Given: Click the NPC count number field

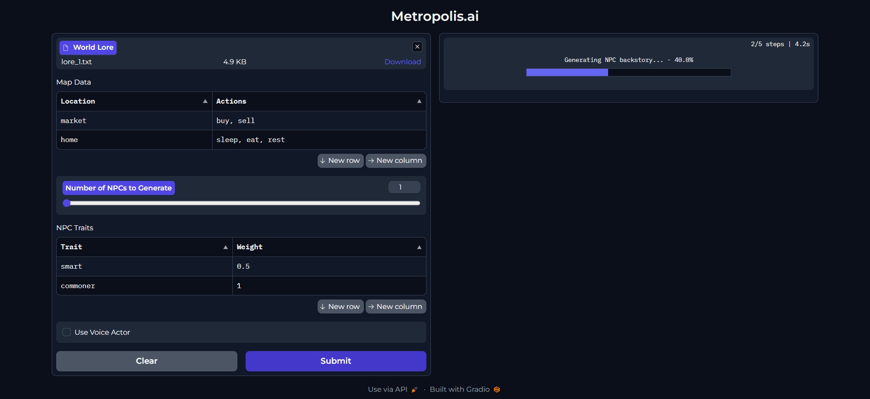Looking at the screenshot, I should click(404, 187).
